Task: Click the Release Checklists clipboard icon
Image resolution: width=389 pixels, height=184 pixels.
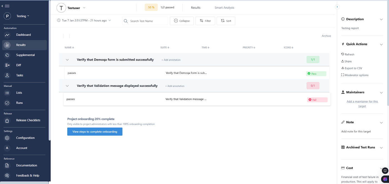Action: coord(7,120)
